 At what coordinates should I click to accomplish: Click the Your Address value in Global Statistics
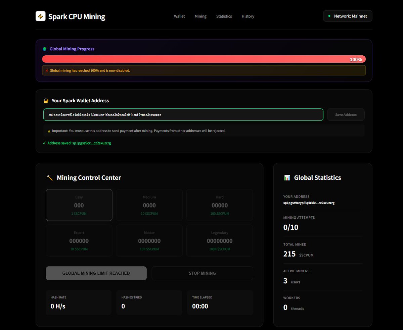pyautogui.click(x=309, y=203)
